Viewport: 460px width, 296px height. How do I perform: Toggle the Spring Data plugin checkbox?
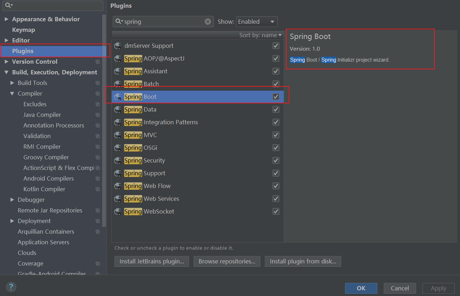276,109
